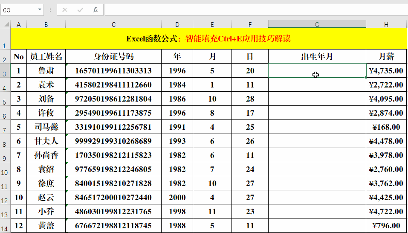Select the name cell 鲁肃

pos(46,70)
